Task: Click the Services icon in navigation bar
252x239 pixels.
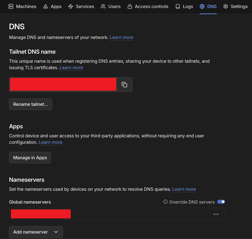Action: click(x=71, y=6)
